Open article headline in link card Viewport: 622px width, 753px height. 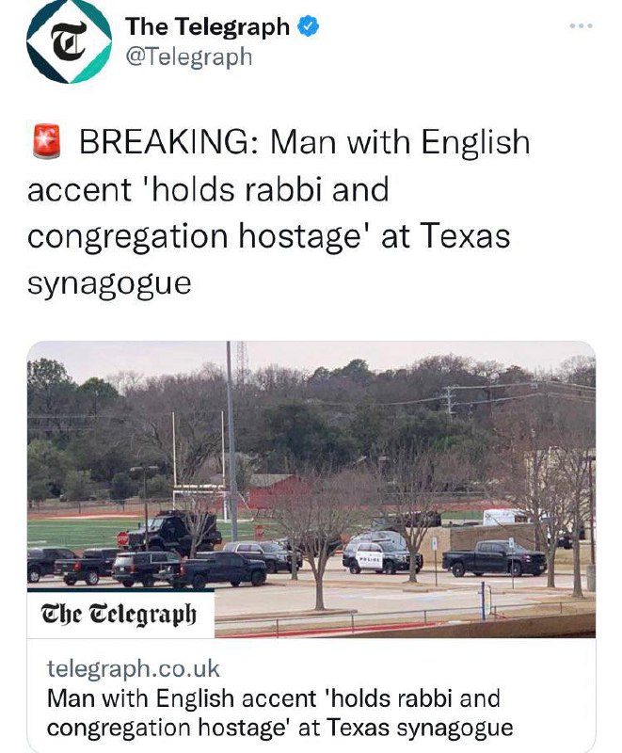click(279, 713)
